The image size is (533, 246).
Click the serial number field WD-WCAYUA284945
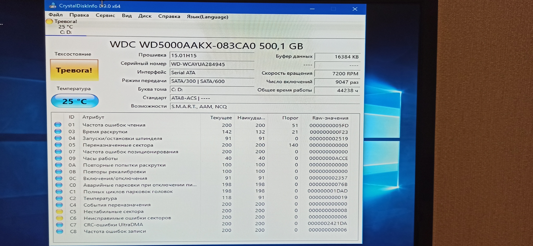pos(212,64)
